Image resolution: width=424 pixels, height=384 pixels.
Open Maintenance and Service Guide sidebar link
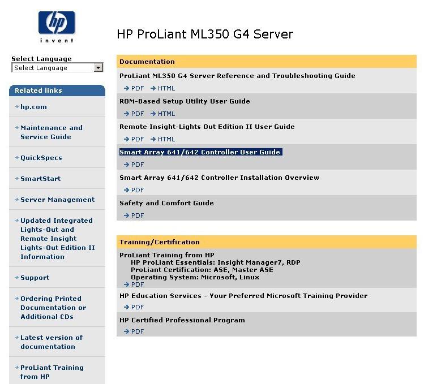pos(51,132)
